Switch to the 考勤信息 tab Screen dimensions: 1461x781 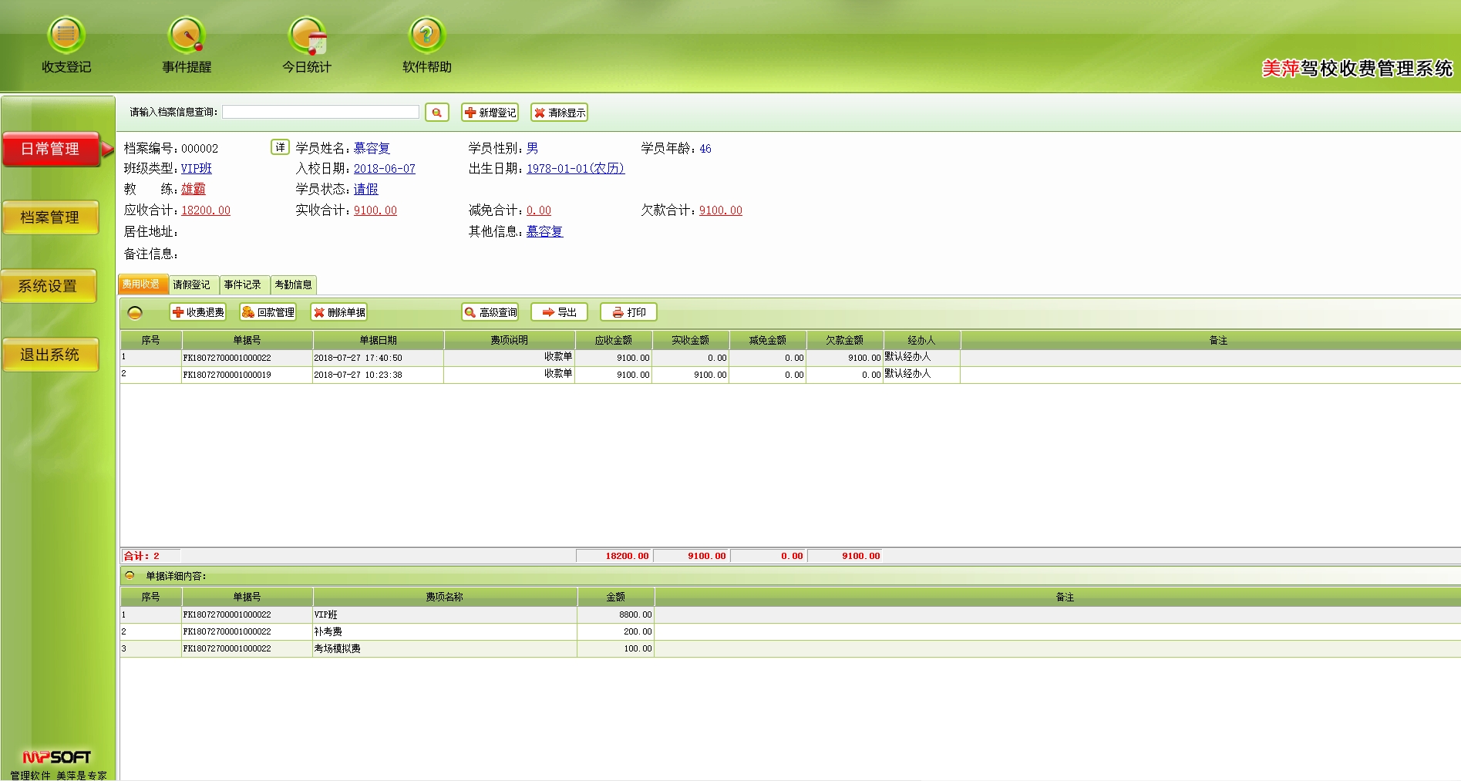pyautogui.click(x=293, y=284)
